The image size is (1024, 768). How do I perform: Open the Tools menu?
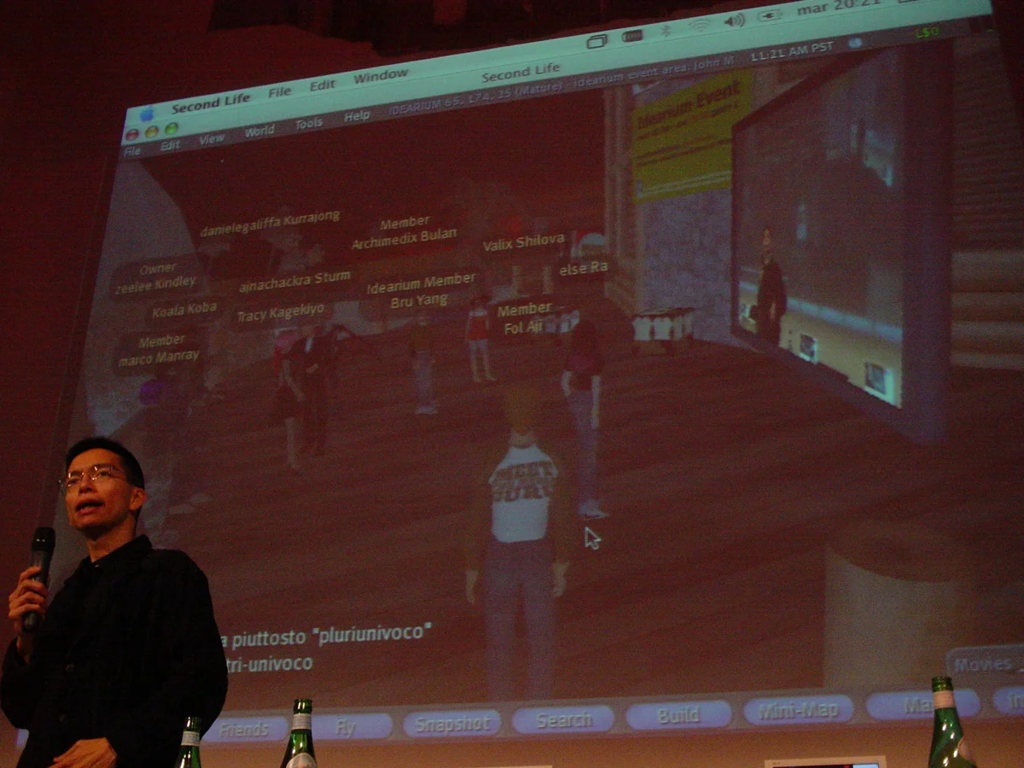[309, 124]
